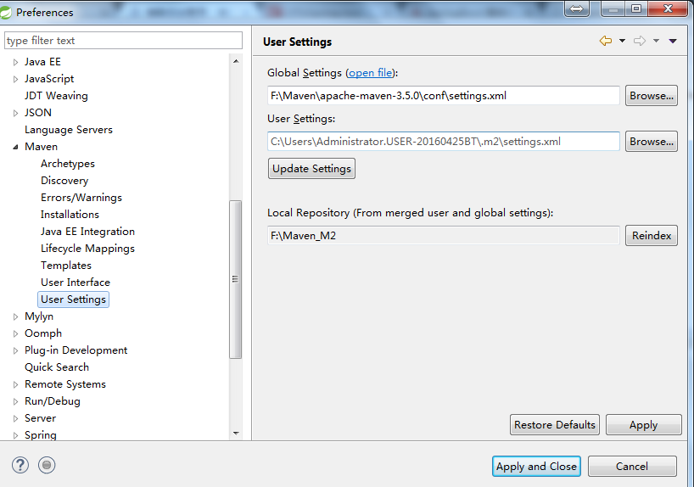Select JDT Weaving preference page
This screenshot has height=487, width=694.
[56, 96]
